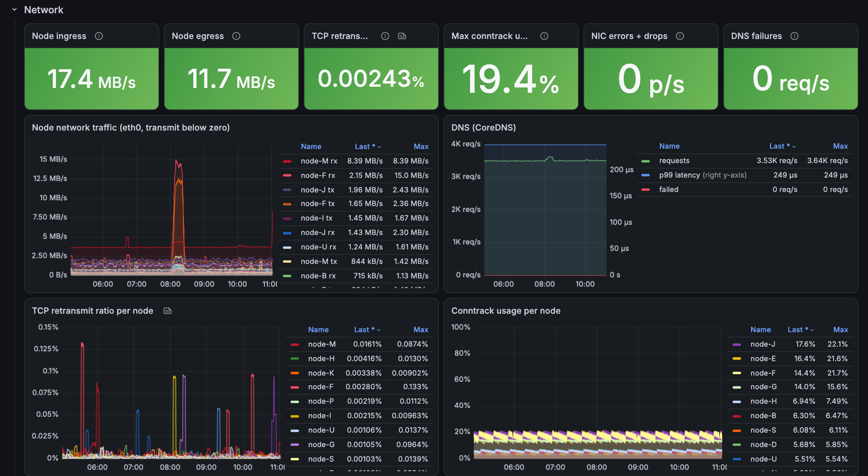868x476 pixels.
Task: Toggle node-H series in TCP retransmit legend
Action: pos(321,359)
